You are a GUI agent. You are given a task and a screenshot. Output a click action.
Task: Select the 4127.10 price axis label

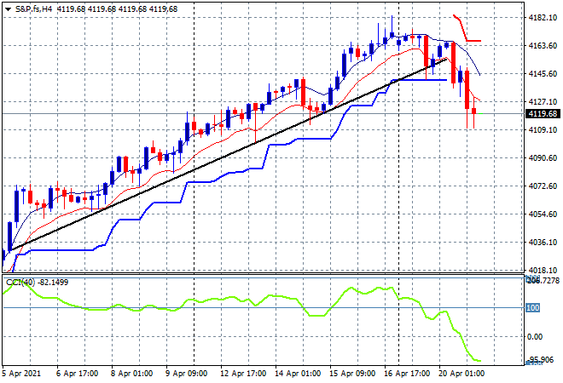pyautogui.click(x=543, y=102)
